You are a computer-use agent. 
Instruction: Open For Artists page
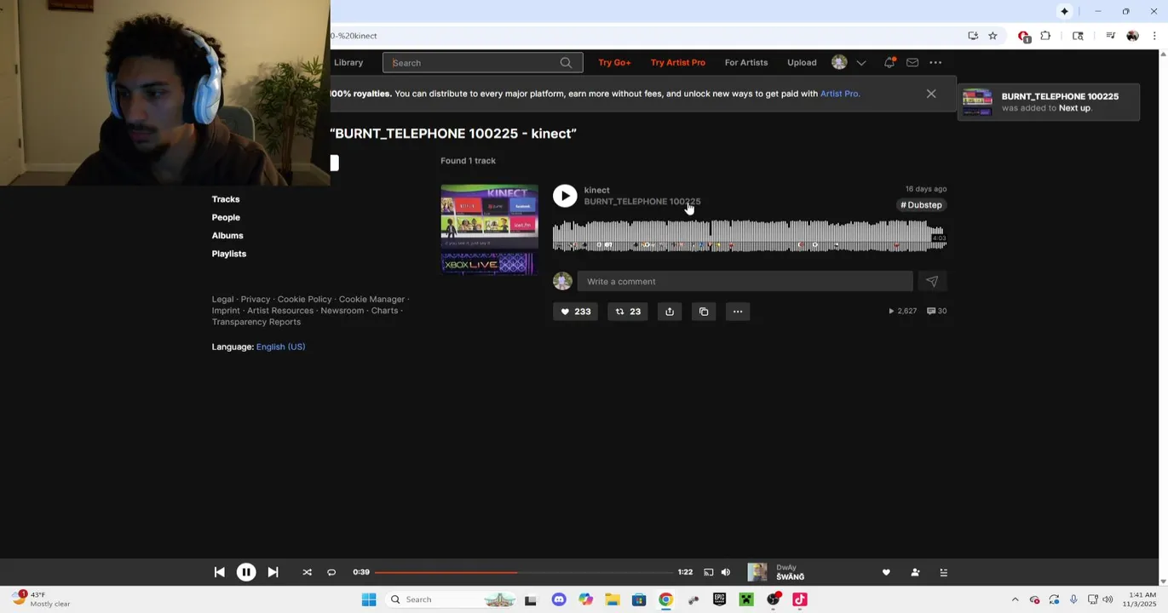click(x=746, y=62)
